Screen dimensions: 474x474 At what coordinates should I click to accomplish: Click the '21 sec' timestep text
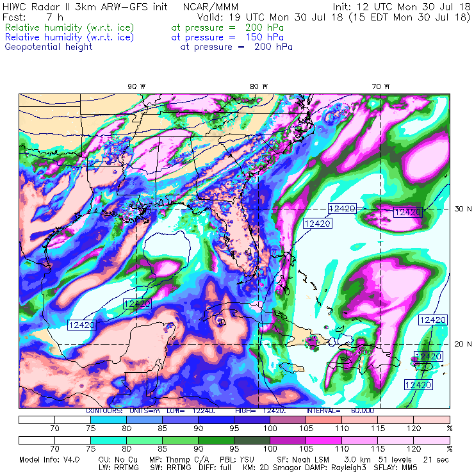pos(436,460)
